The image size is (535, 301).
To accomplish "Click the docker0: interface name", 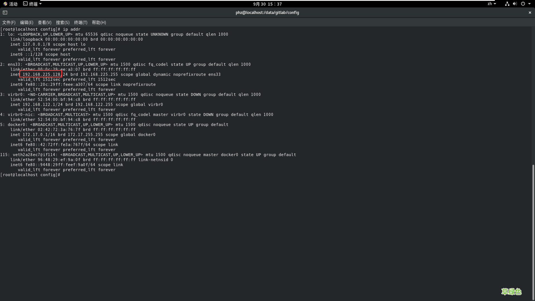I will point(18,125).
